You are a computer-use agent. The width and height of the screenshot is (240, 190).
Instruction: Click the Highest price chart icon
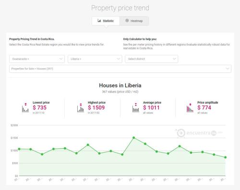[x=81, y=107]
